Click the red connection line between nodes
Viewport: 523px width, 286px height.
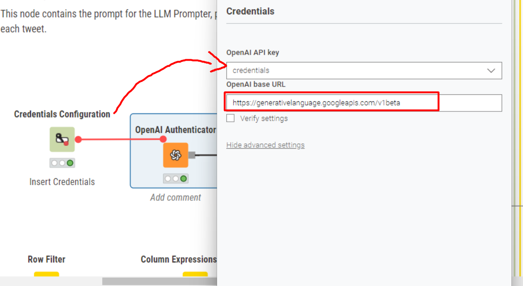click(x=121, y=139)
